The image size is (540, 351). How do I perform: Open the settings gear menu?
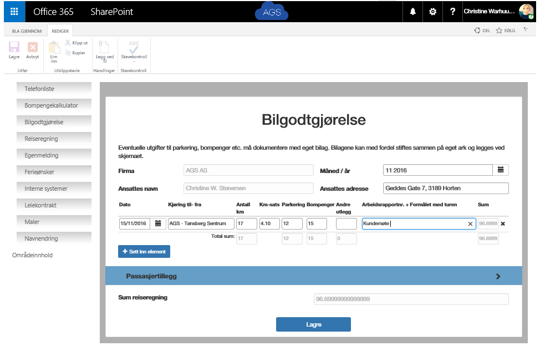(x=433, y=12)
